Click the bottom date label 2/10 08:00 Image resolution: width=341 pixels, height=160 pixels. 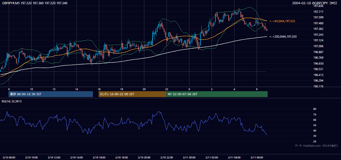[9, 157]
